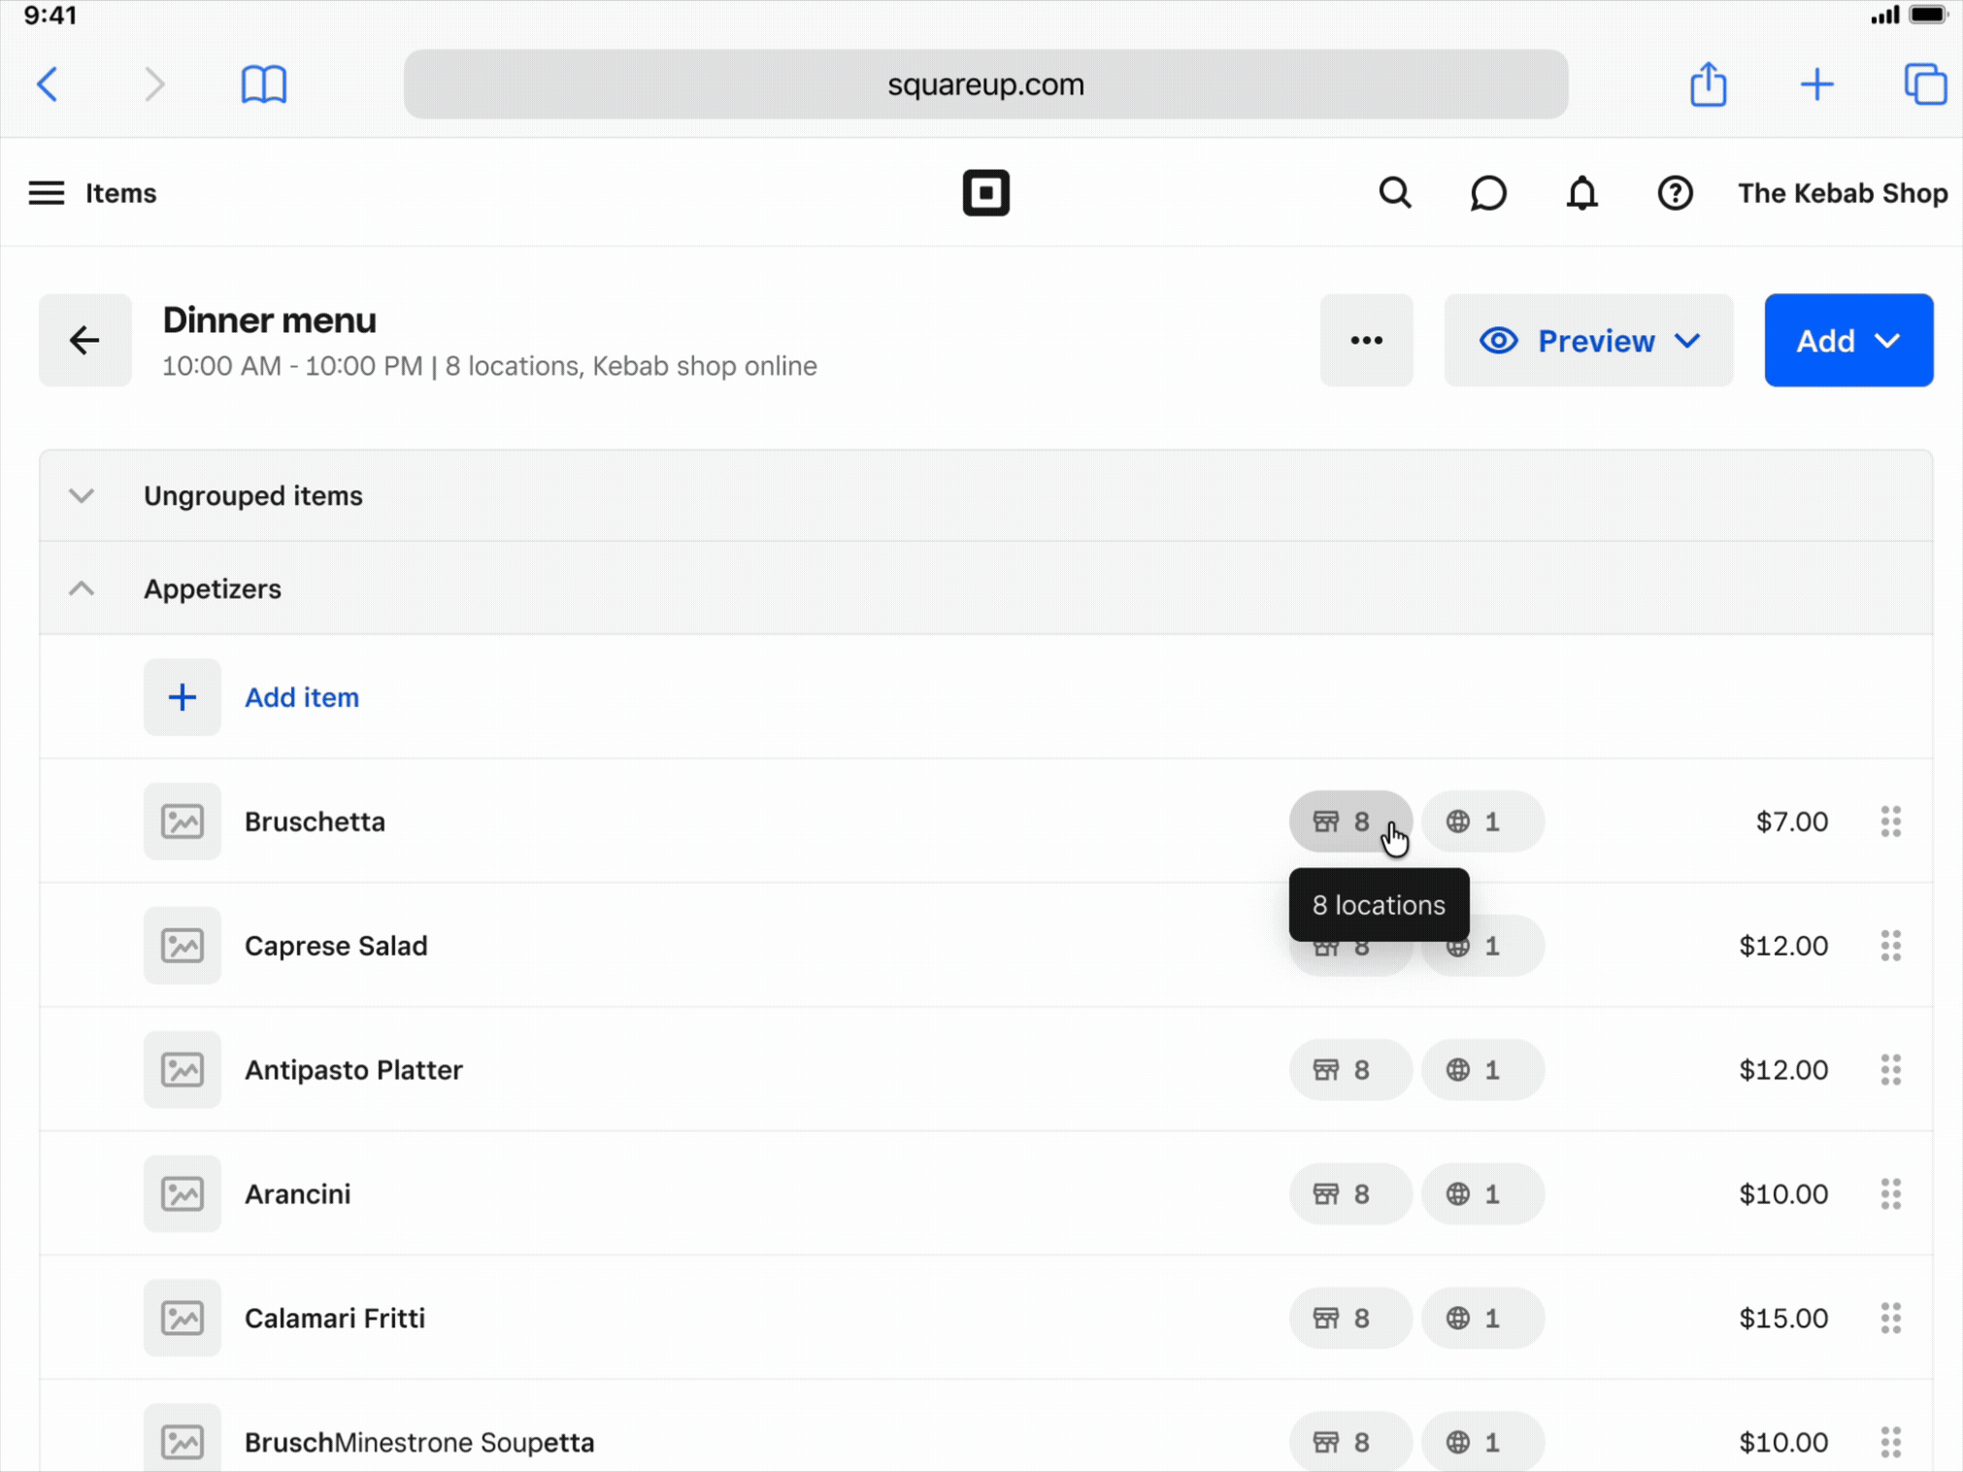Open the hamburger navigation menu
The width and height of the screenshot is (1963, 1472).
click(x=46, y=193)
